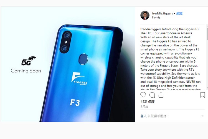Open freddie.figgers username in the header
This screenshot has height=139, width=208.
[163, 13]
